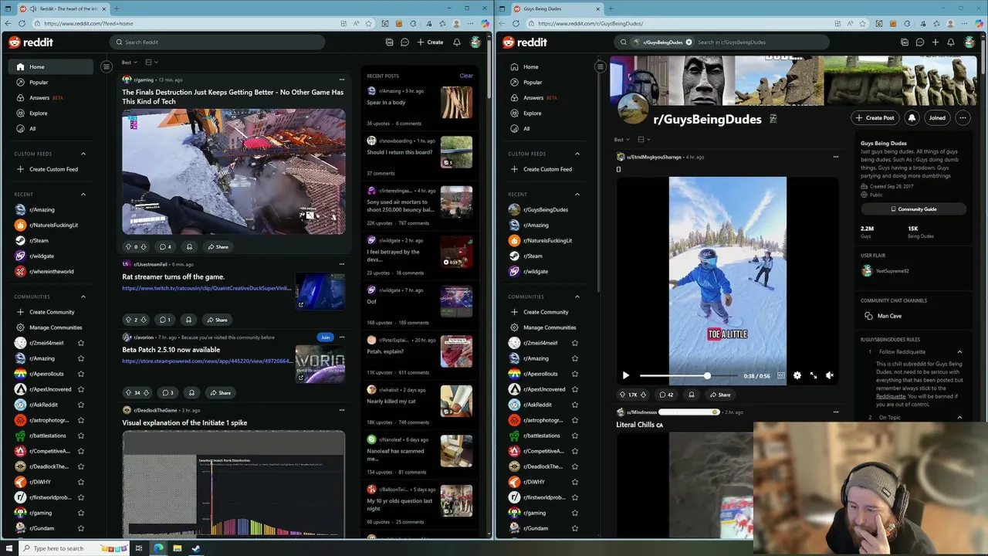Bookmark page with star in left browser toolbar
The image size is (988, 556).
[369, 24]
